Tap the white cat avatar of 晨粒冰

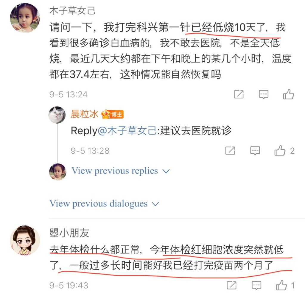pyautogui.click(x=57, y=115)
